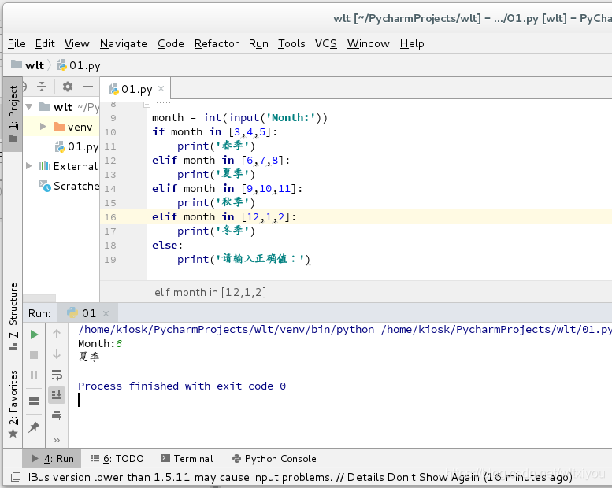Toggle the Structure tool window sidebar tab

click(13, 316)
